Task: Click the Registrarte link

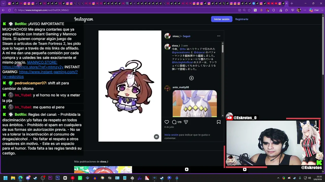Action: pos(242,19)
